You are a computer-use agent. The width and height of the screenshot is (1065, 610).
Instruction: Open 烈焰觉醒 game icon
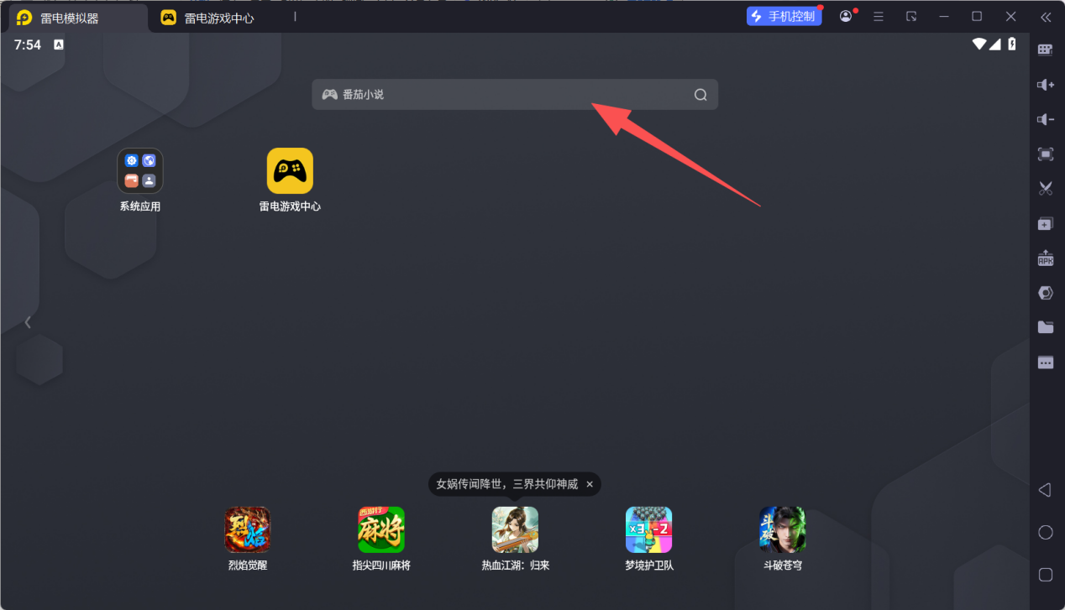point(248,529)
